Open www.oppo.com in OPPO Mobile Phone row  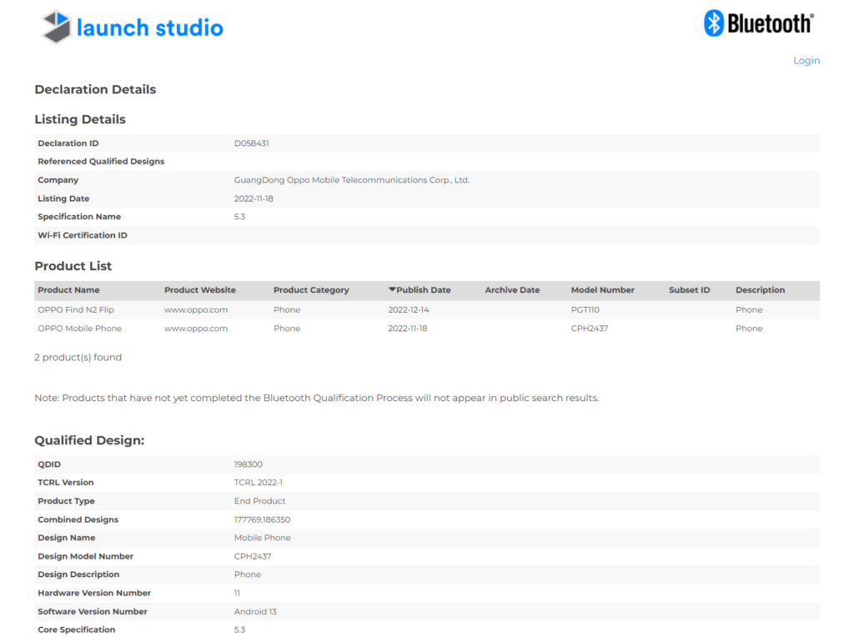click(195, 329)
